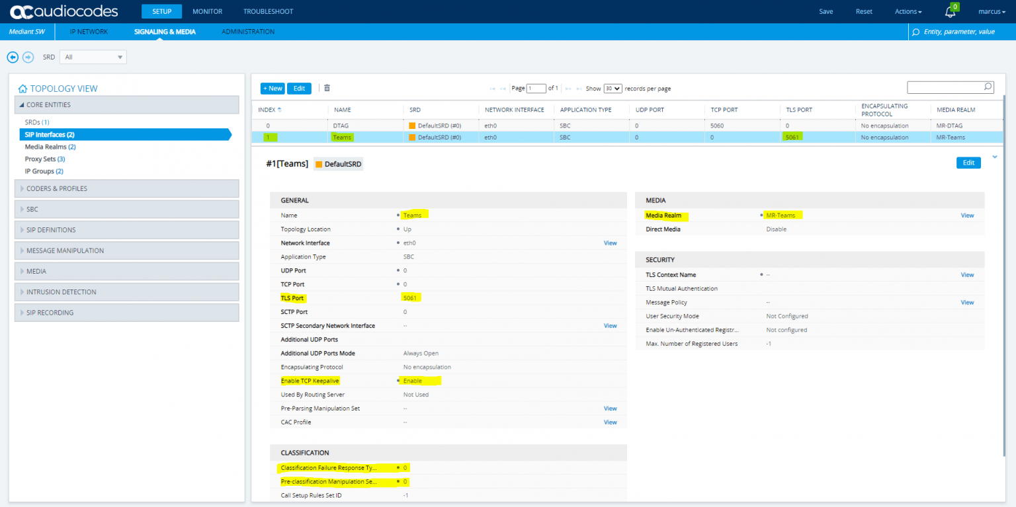Collapse the details pane chevron
1016x507 pixels.
[x=995, y=157]
